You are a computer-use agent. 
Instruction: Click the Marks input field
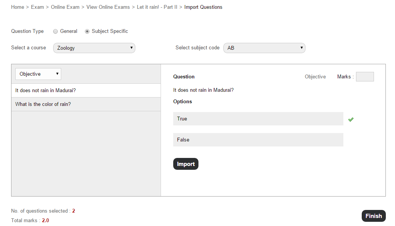[365, 76]
